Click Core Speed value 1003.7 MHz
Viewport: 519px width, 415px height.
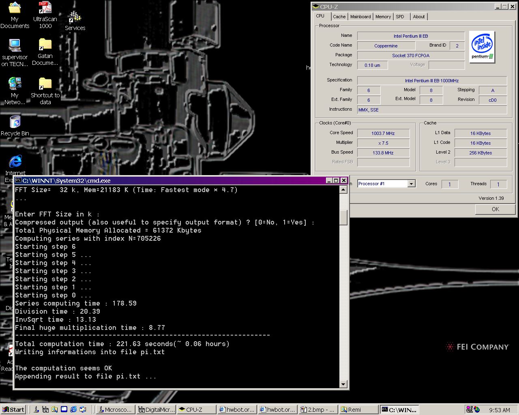point(383,133)
